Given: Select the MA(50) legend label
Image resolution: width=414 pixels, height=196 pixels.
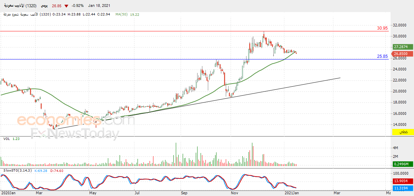Looking at the screenshot, I should click(x=122, y=14).
